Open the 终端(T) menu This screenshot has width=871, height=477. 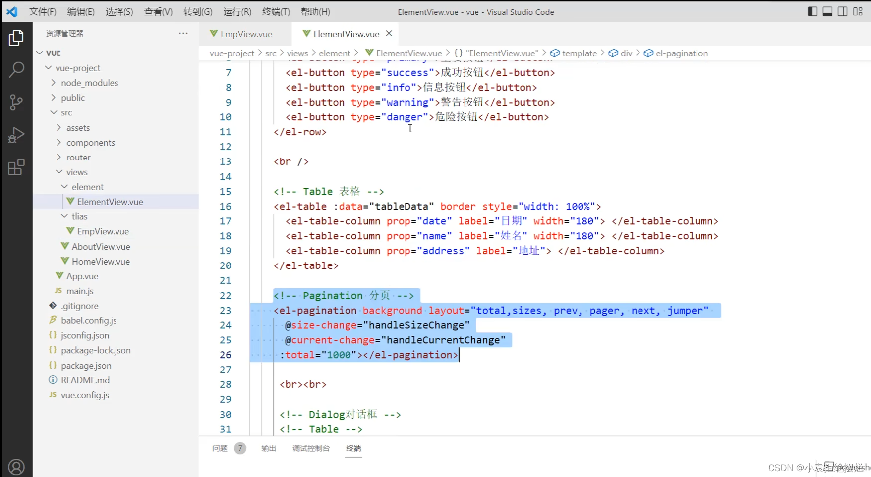pyautogui.click(x=276, y=12)
